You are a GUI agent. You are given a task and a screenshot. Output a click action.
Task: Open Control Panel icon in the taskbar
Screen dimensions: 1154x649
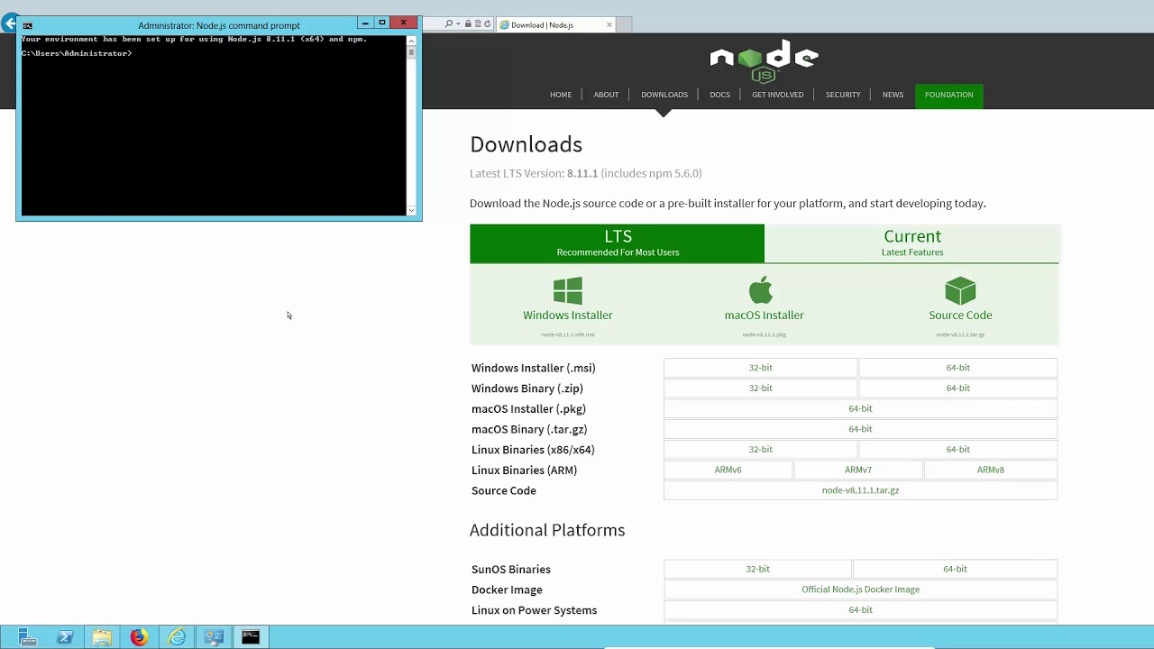point(214,637)
